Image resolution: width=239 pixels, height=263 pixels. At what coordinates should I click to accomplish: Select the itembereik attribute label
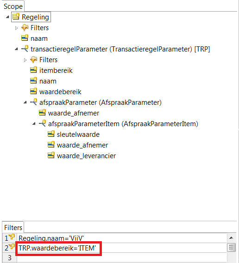tap(56, 71)
